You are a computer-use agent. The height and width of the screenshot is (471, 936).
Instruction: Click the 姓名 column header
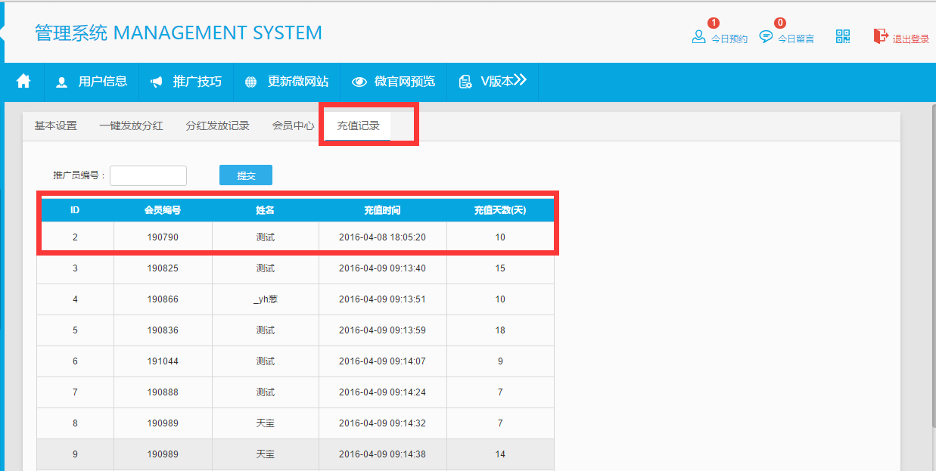tap(266, 210)
